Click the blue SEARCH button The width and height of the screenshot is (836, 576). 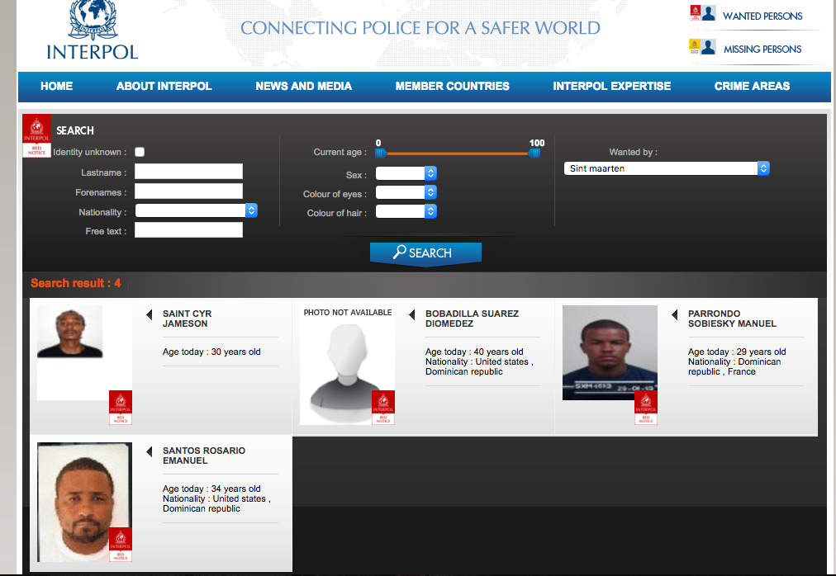tap(425, 253)
